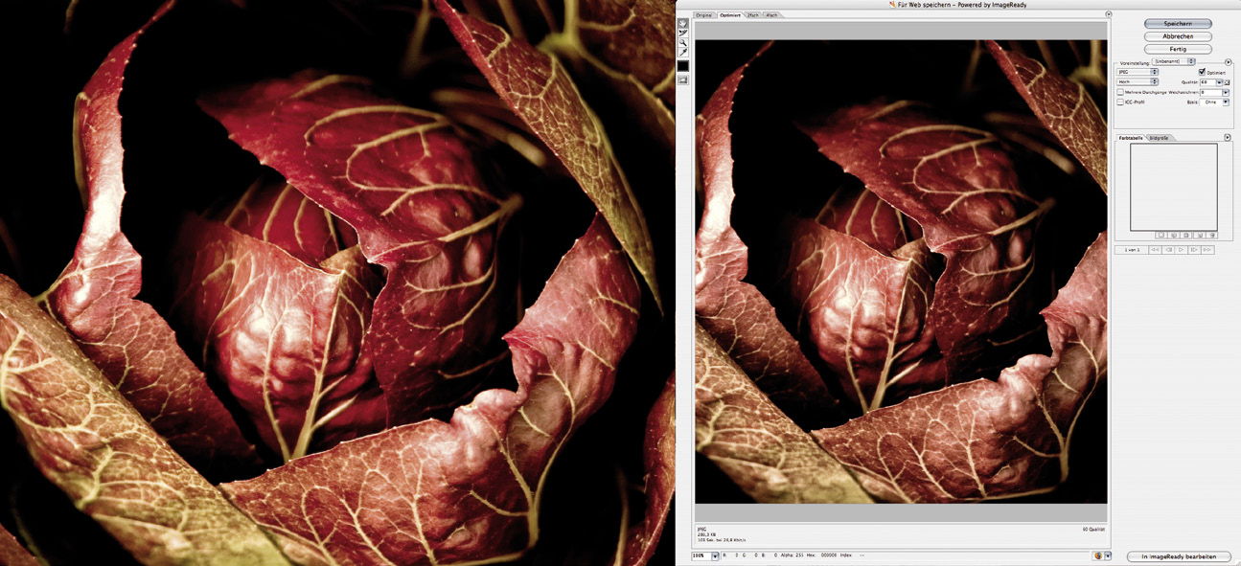Open the Voreinstellung preset dropdown
The image size is (1241, 566).
(1173, 61)
